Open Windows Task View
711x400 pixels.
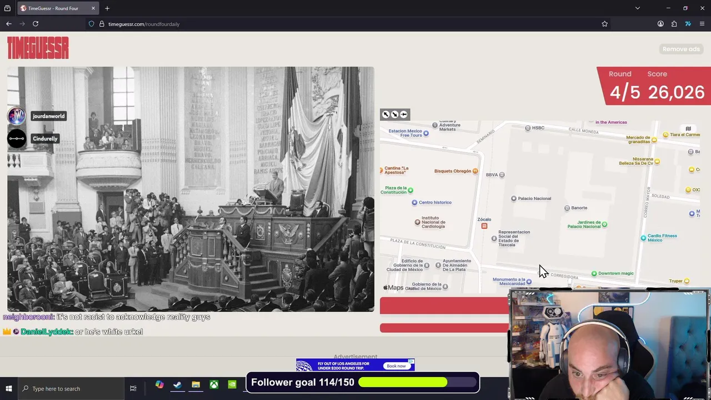[133, 388]
